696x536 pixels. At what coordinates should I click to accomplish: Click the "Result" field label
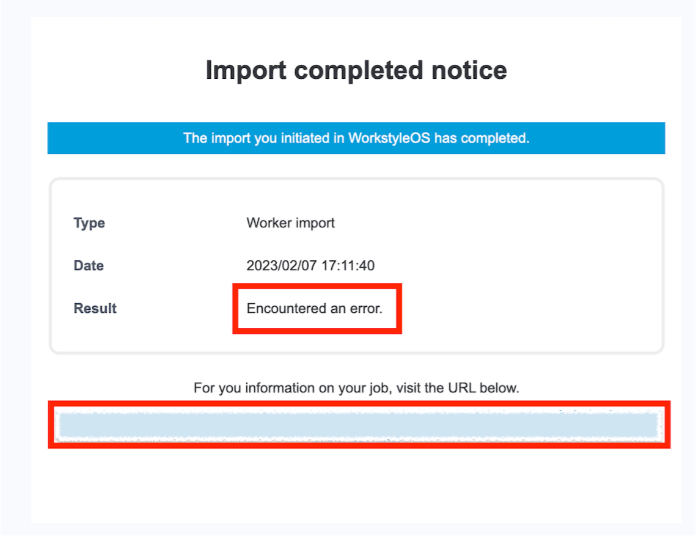click(95, 308)
